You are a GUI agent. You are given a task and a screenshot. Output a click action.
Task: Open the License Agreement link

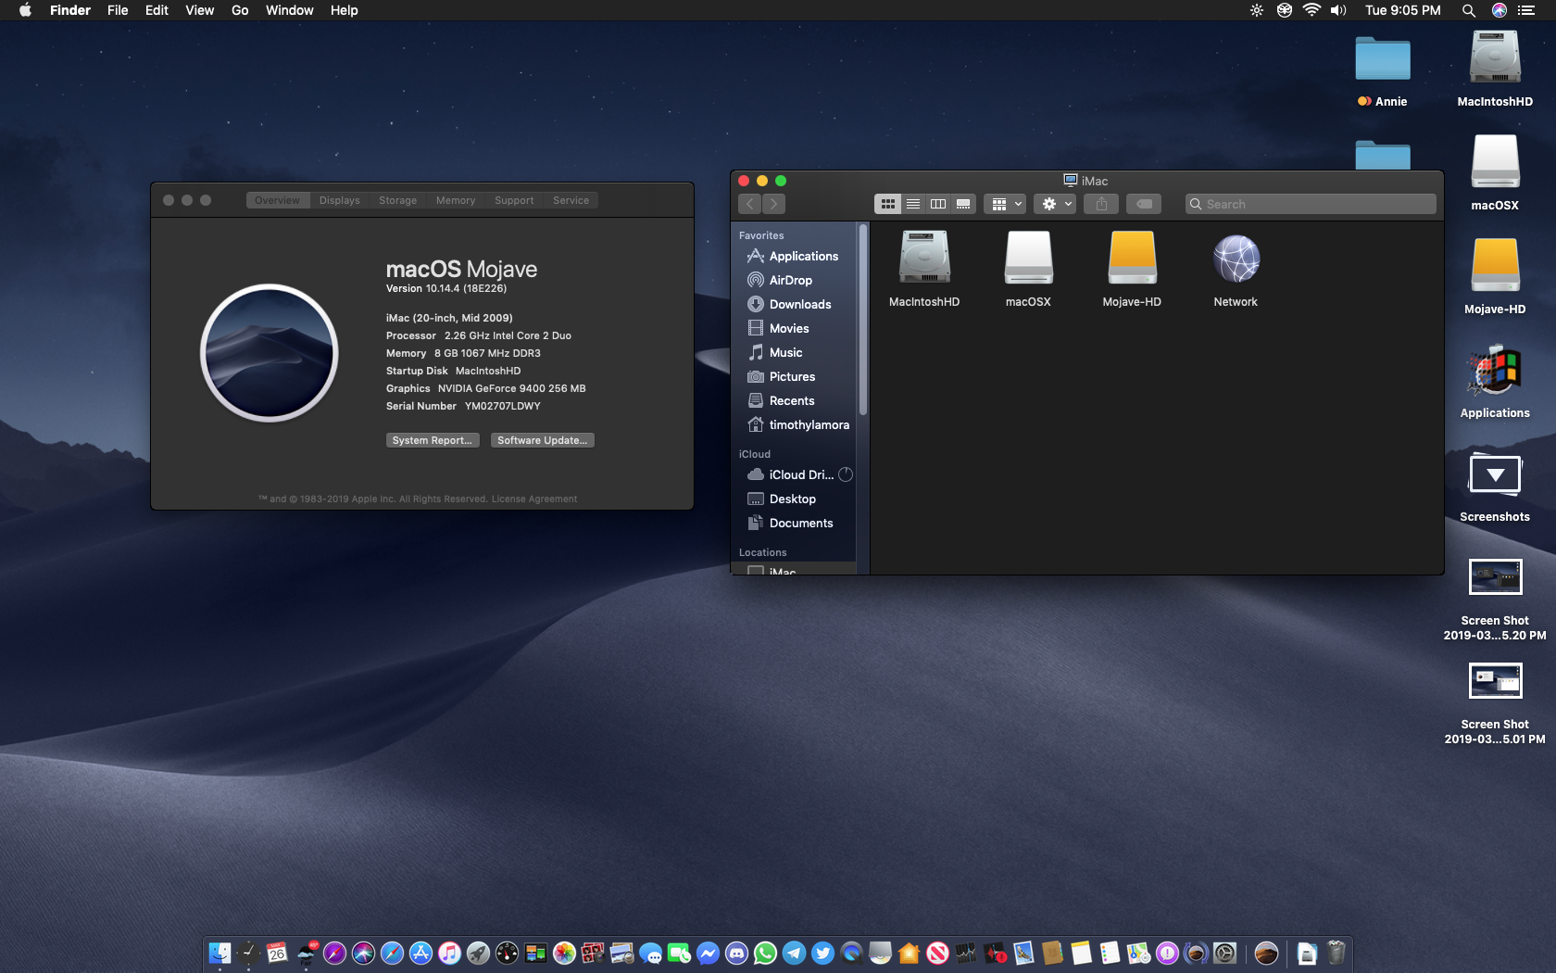pos(534,499)
